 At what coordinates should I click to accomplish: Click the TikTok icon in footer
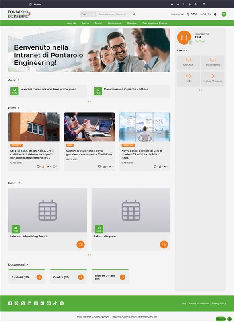coord(55,303)
